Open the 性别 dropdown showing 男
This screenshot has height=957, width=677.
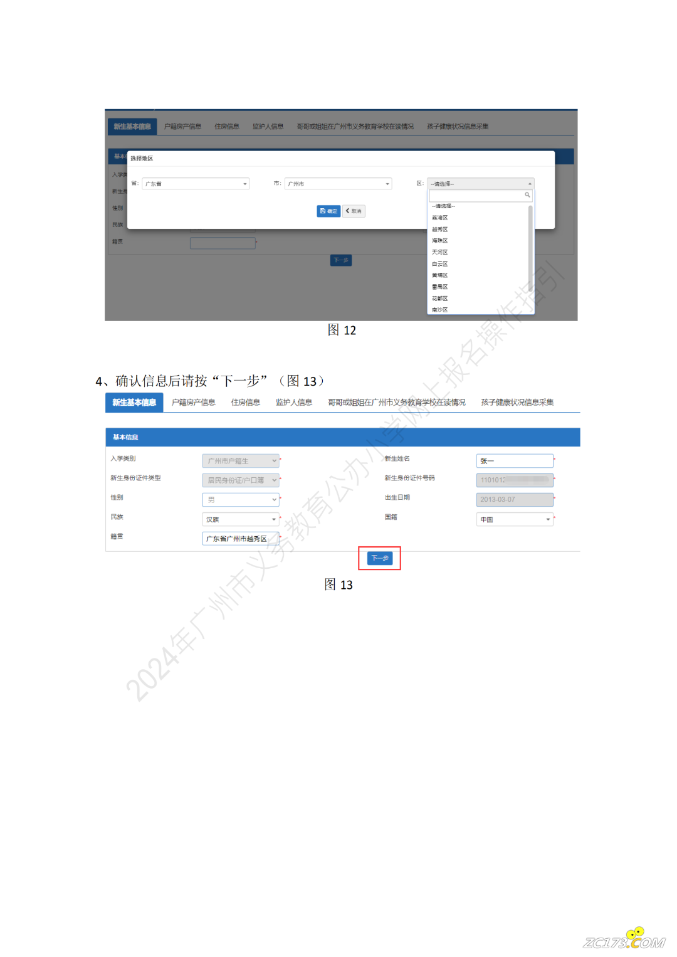coord(241,500)
